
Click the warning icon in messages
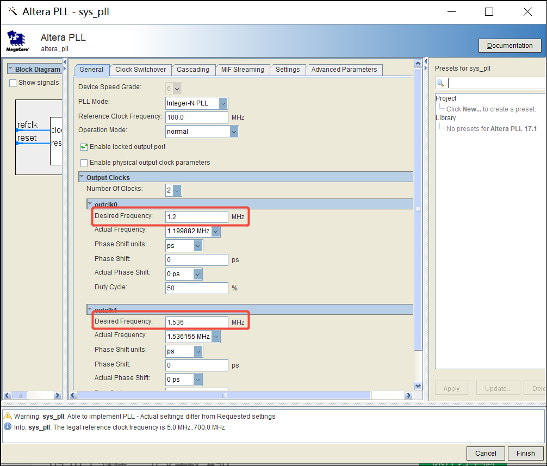[8, 417]
